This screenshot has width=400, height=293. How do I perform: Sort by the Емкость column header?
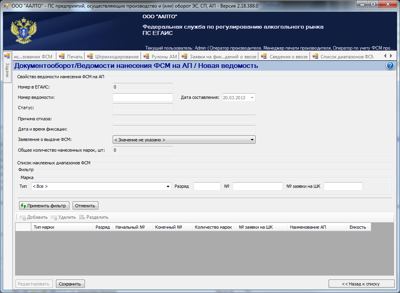359,227
